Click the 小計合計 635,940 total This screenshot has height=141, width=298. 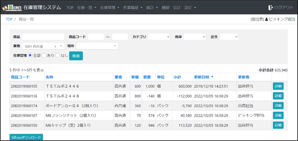coord(273,70)
